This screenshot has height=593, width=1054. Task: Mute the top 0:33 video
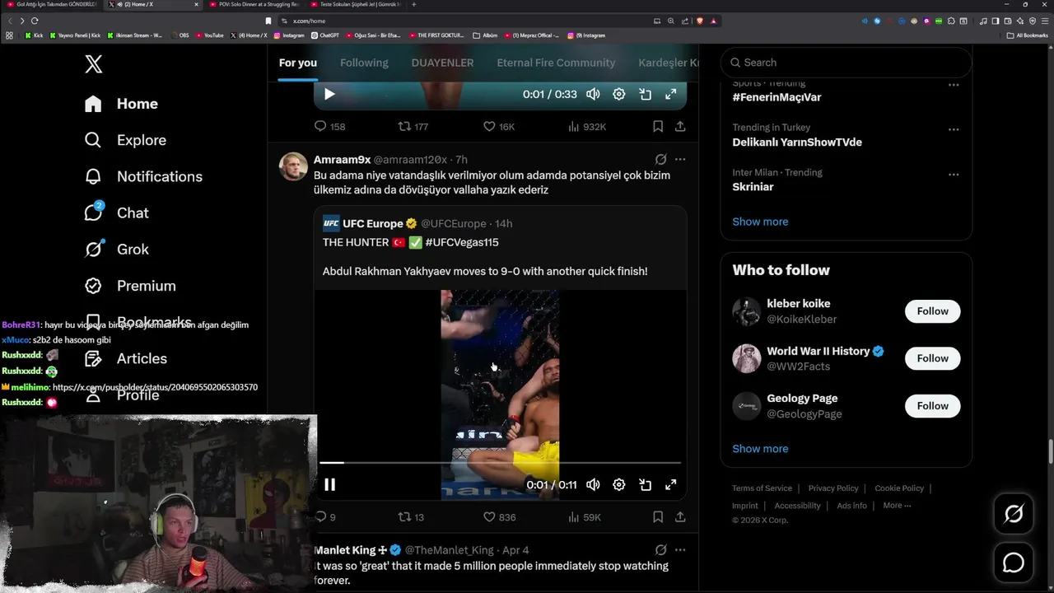593,94
